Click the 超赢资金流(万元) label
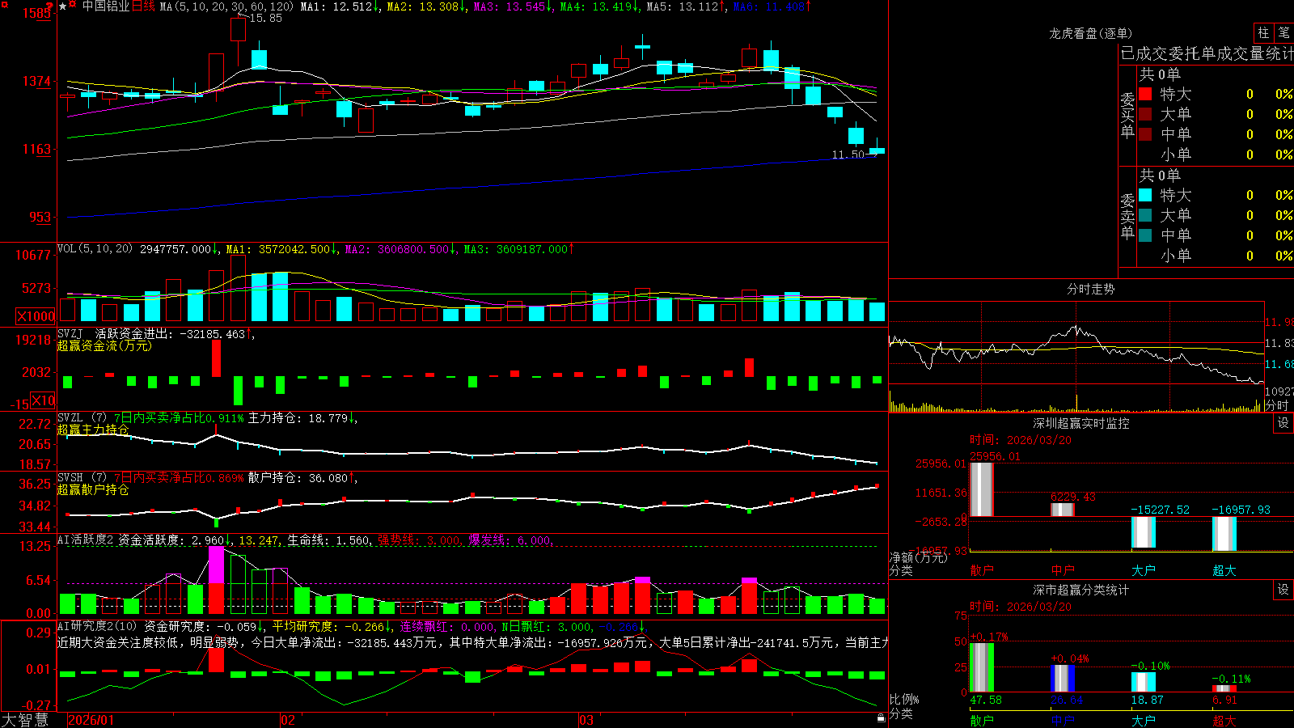The width and height of the screenshot is (1294, 728). coord(104,346)
